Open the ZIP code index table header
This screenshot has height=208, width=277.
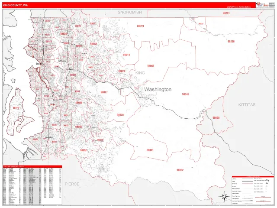32,166
